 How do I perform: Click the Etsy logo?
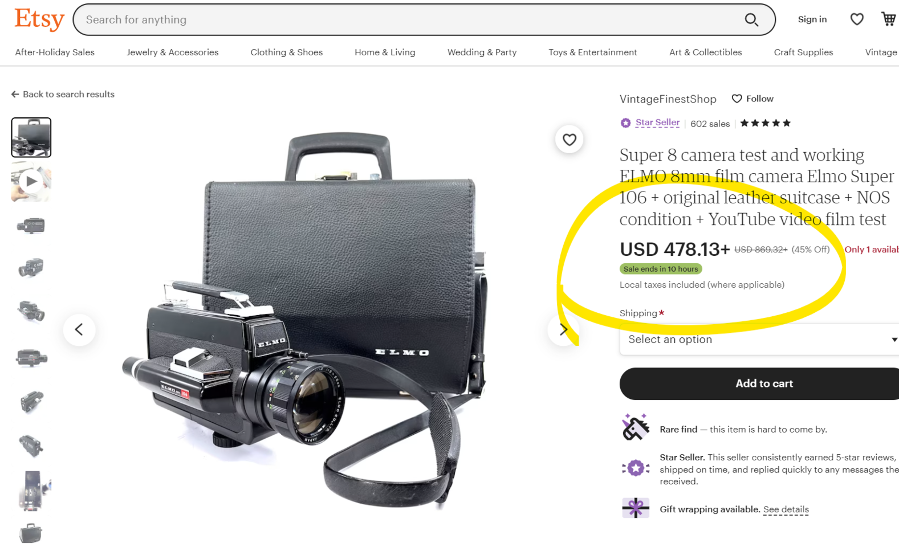(x=39, y=19)
